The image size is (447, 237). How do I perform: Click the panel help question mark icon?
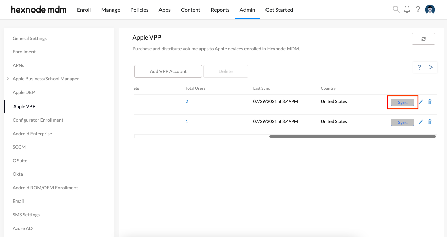click(419, 67)
